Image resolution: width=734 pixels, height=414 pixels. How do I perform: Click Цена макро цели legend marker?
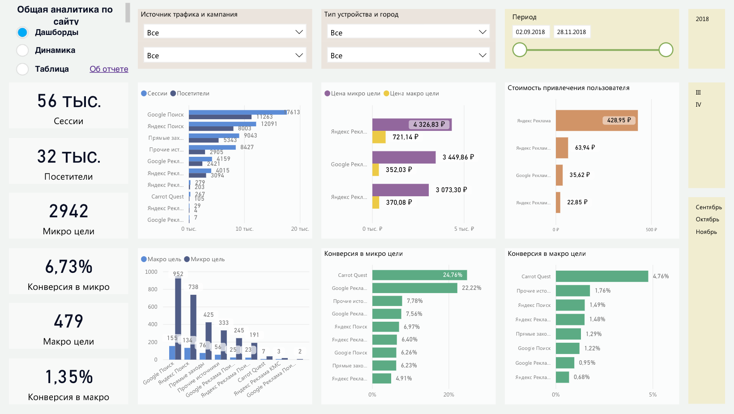tap(386, 93)
